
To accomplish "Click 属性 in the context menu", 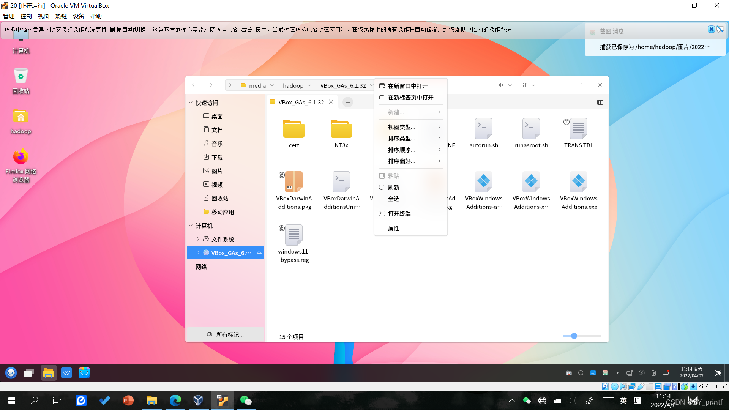I will [393, 228].
